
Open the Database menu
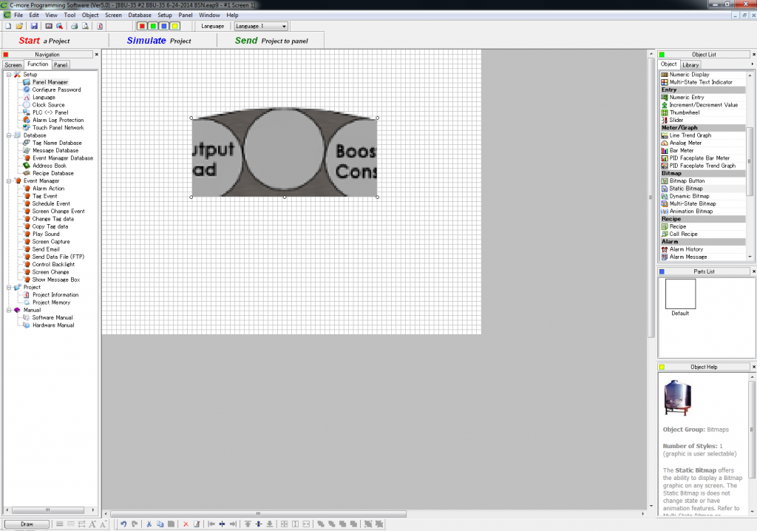point(139,14)
